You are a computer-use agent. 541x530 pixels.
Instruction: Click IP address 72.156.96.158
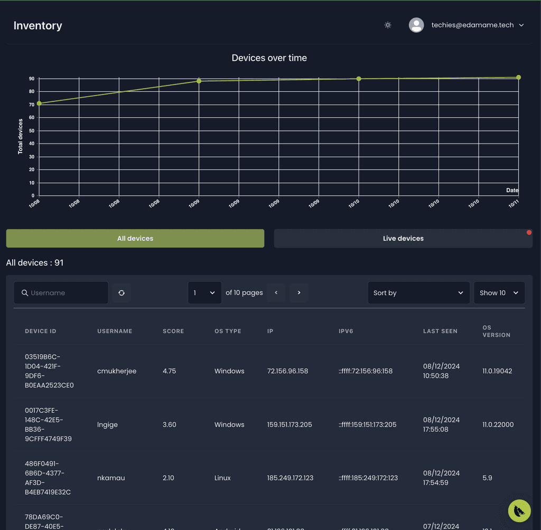point(287,371)
